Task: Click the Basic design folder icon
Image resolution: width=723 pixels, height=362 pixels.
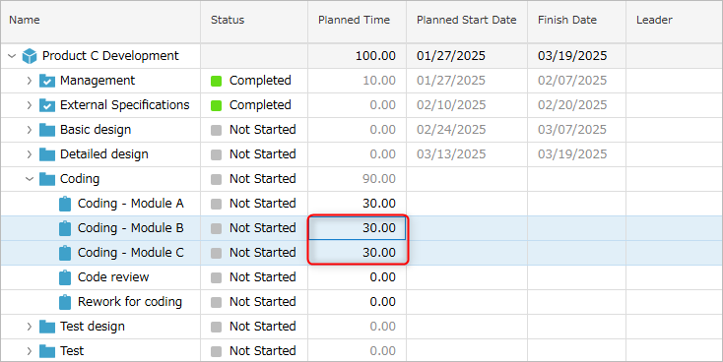Action: pyautogui.click(x=47, y=130)
